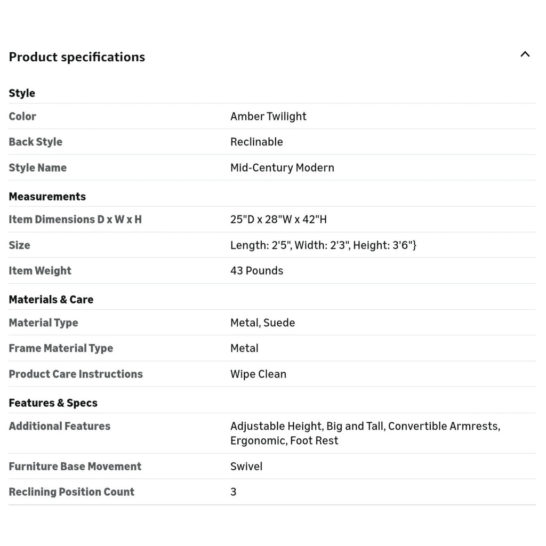Select the Style section header
The height and width of the screenshot is (546, 546).
21,93
